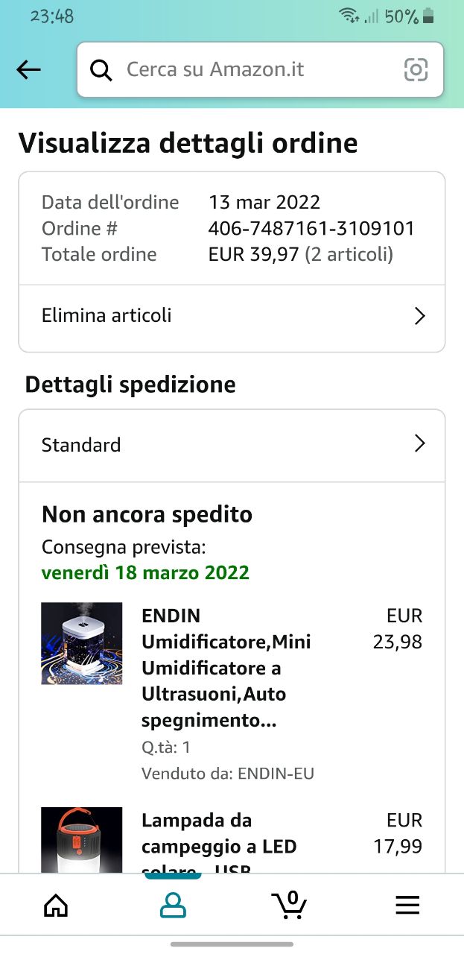This screenshot has width=464, height=954.
Task: Expand Standard shipping chevron
Action: [x=419, y=445]
